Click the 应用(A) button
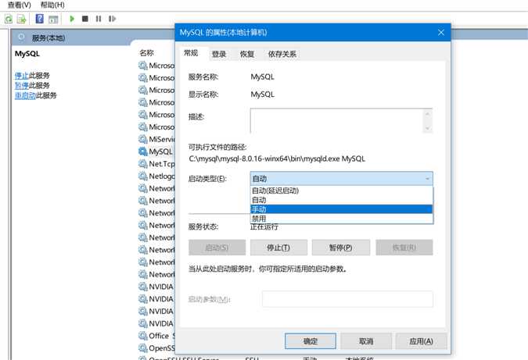The width and height of the screenshot is (528, 360). pyautogui.click(x=422, y=341)
